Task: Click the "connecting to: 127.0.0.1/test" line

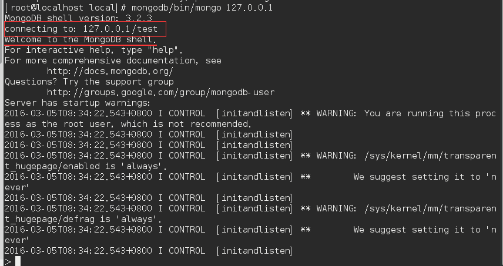Action: (81, 29)
